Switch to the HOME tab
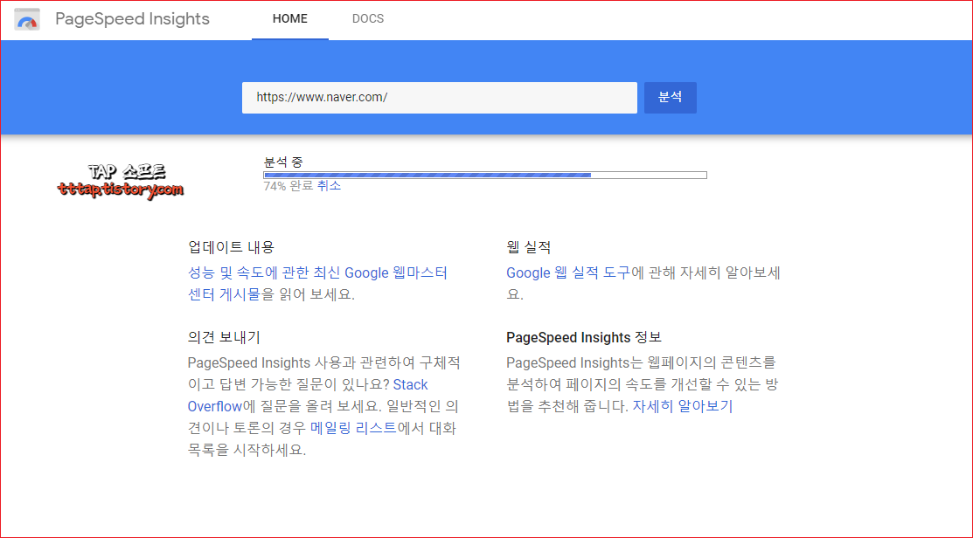The height and width of the screenshot is (538, 973). tap(289, 19)
